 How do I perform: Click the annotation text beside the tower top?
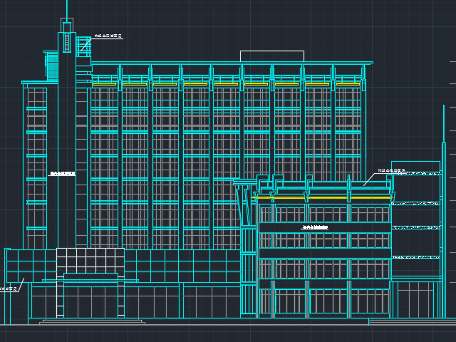tap(108, 36)
